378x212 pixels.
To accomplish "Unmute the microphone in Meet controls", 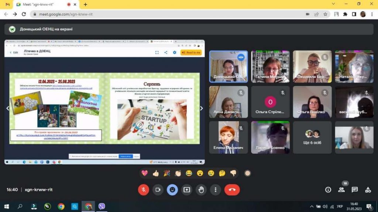I will 144,190.
